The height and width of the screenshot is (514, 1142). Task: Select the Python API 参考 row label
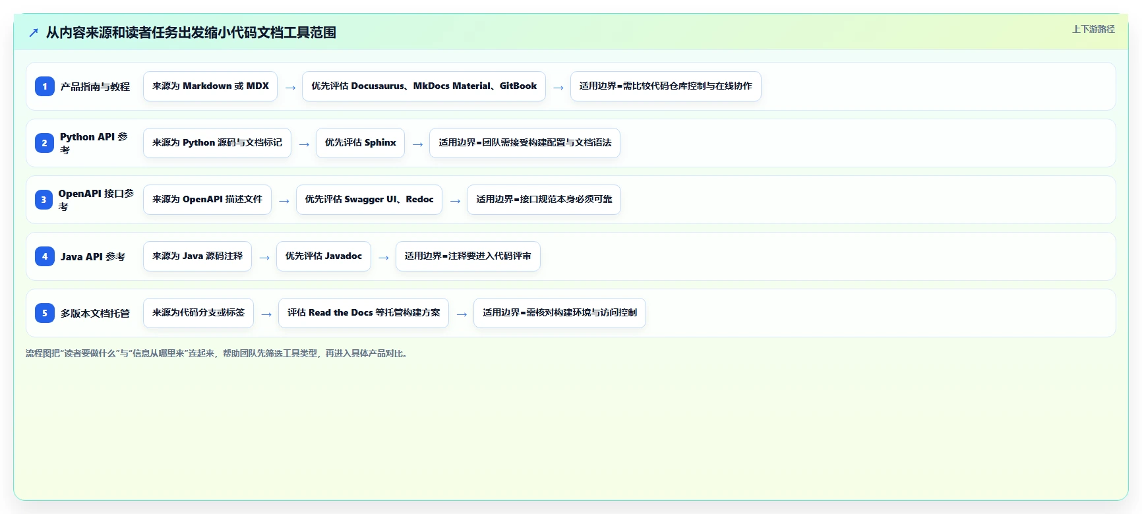pyautogui.click(x=95, y=143)
